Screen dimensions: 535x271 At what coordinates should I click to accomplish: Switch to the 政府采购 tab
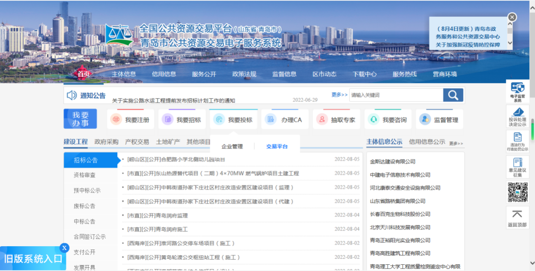tap(106, 142)
